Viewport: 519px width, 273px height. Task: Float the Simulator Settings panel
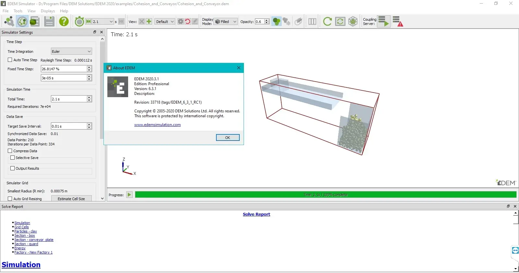tap(95, 32)
